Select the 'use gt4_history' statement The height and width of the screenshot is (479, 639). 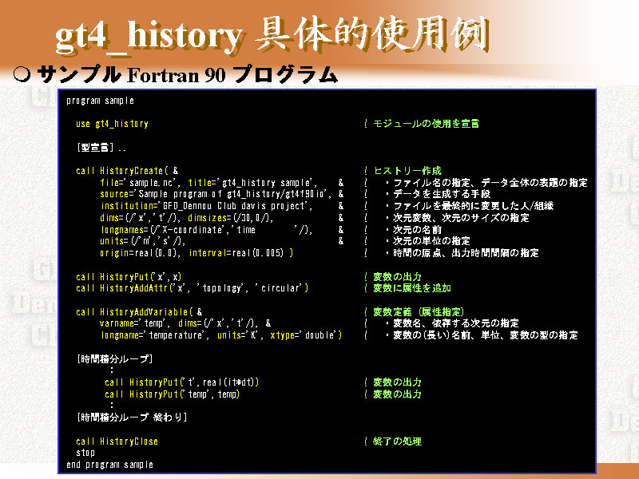pyautogui.click(x=112, y=124)
